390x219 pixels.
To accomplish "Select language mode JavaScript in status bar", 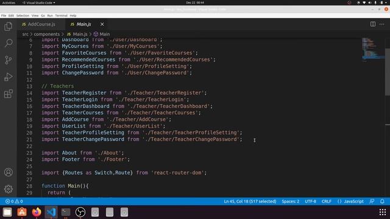I will pyautogui.click(x=353, y=201).
